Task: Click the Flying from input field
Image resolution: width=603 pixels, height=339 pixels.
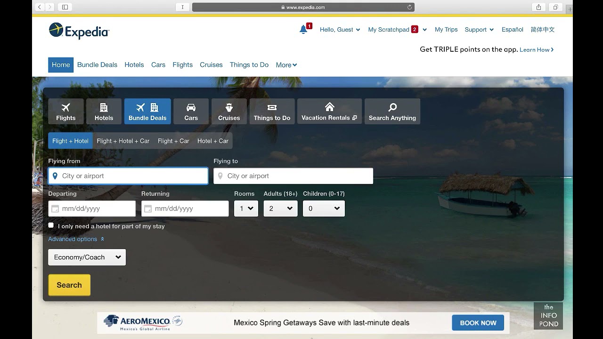Action: click(x=128, y=176)
